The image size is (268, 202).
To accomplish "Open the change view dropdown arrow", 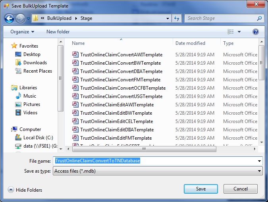I will pyautogui.click(x=239, y=32).
